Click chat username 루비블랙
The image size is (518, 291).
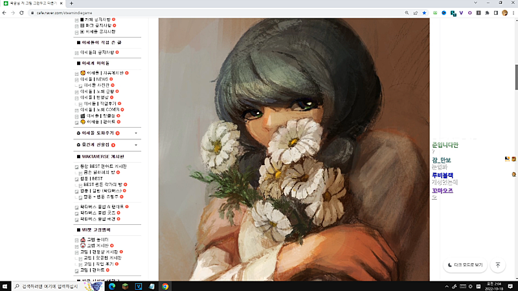(442, 175)
